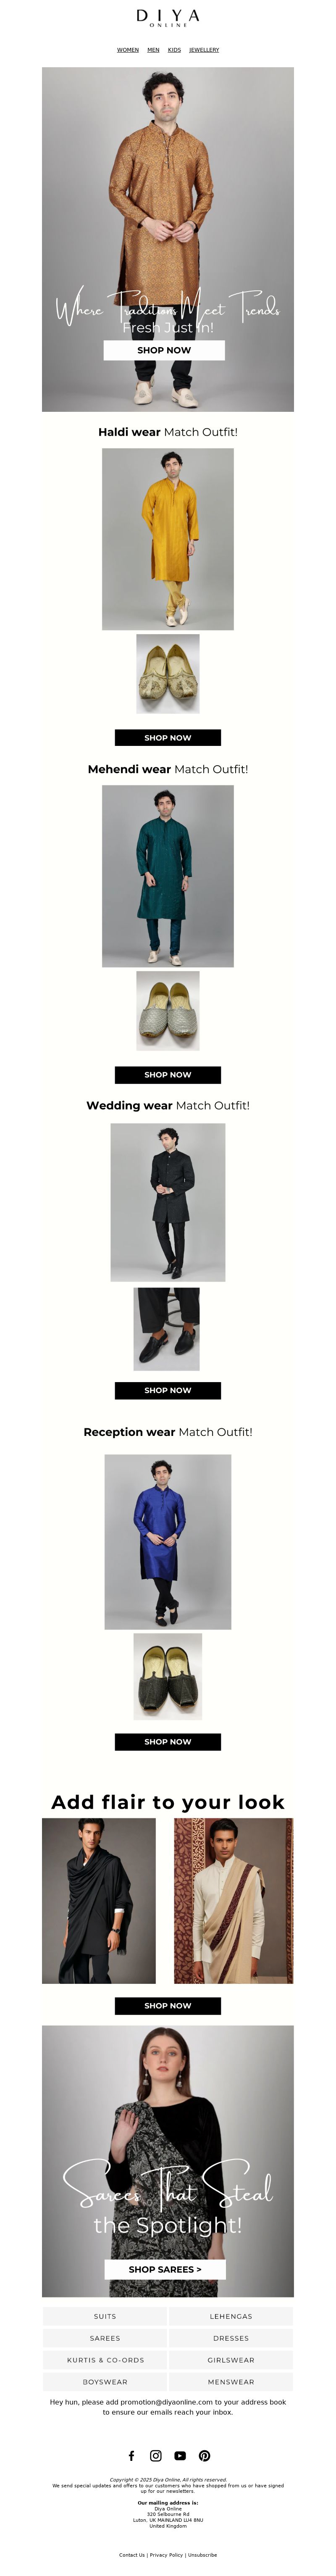336x2576 pixels.
Task: Click SHOP NOW under Haldi wear outfit
Action: pyautogui.click(x=168, y=738)
